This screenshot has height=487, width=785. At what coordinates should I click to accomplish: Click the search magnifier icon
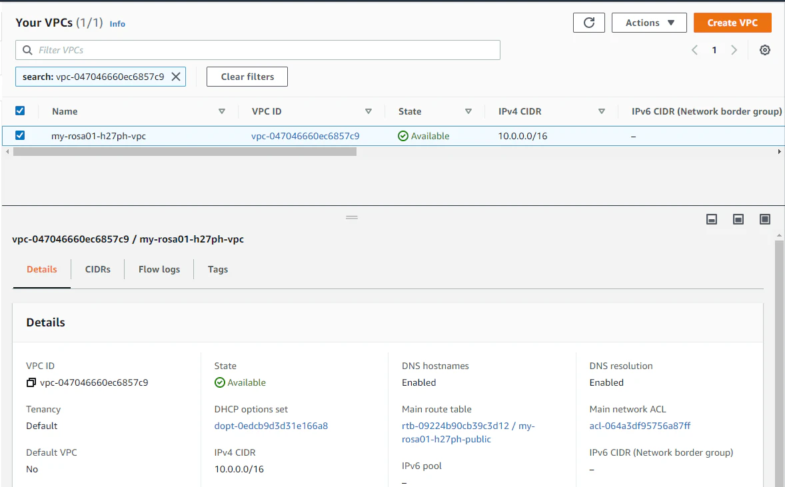pyautogui.click(x=27, y=50)
